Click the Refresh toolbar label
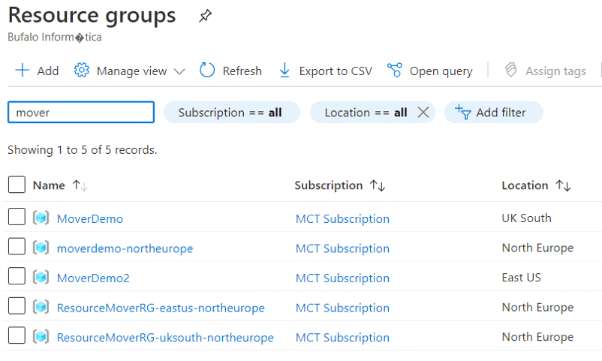 point(242,71)
